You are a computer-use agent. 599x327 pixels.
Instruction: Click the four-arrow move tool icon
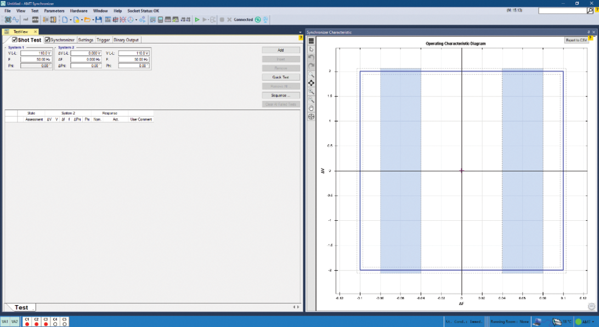[x=311, y=83]
